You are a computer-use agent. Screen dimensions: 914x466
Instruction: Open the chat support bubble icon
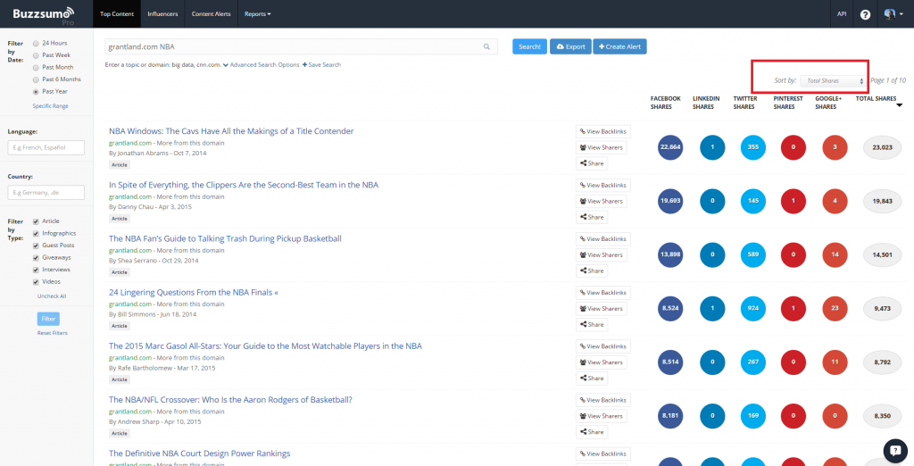pyautogui.click(x=895, y=450)
